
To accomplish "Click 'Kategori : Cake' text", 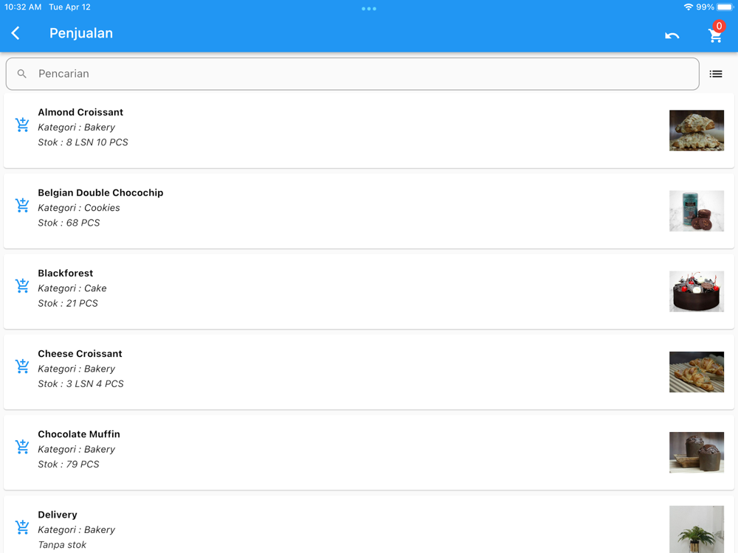I will point(72,288).
